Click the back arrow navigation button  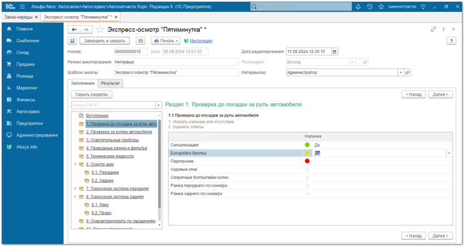pos(74,29)
